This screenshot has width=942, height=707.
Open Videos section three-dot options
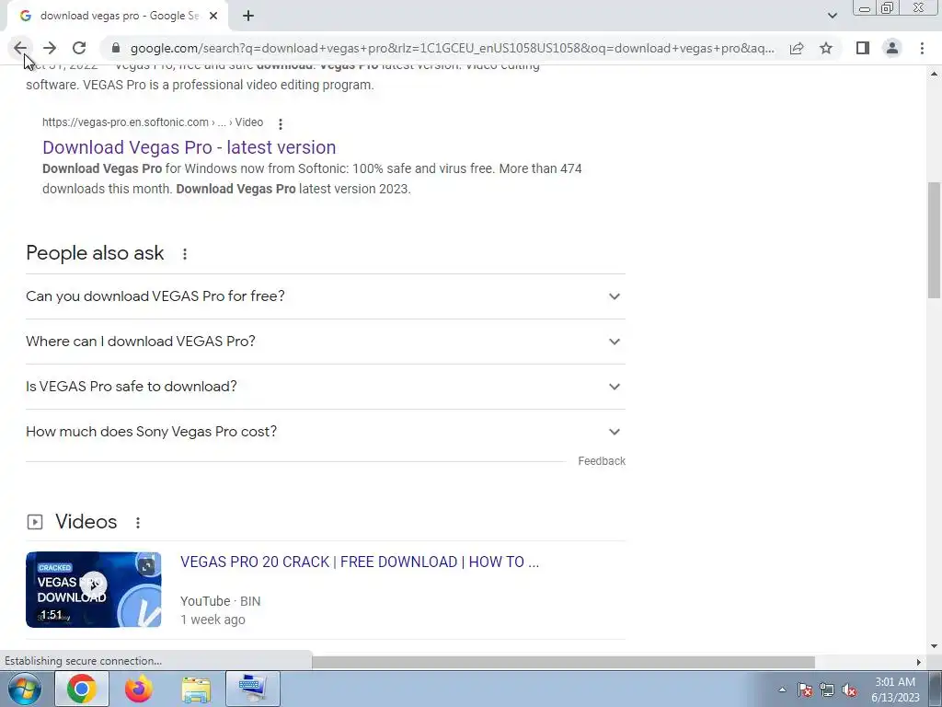[138, 523]
